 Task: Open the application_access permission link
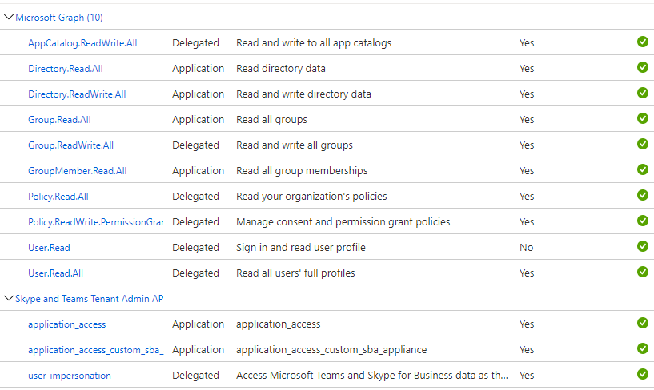point(66,324)
